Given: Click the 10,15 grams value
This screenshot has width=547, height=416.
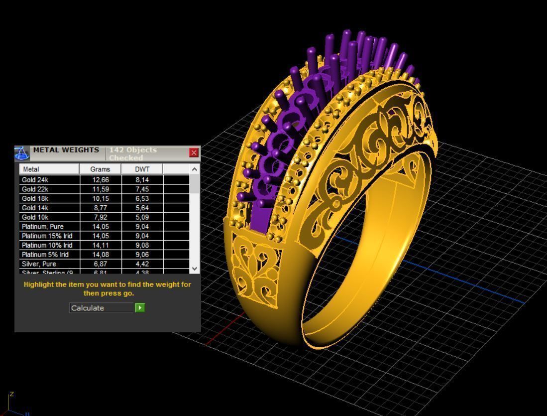Looking at the screenshot, I should point(101,198).
